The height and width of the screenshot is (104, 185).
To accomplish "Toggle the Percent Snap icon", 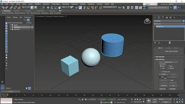I will [92, 8].
